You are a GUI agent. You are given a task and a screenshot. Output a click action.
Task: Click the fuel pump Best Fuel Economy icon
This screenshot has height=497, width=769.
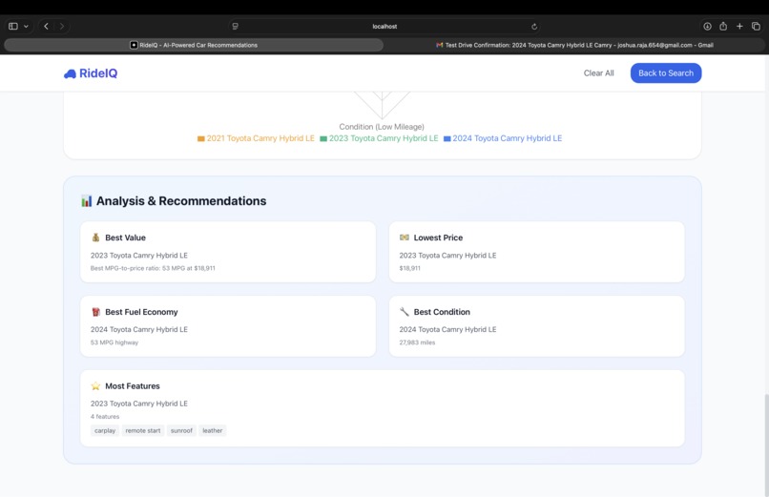click(95, 312)
